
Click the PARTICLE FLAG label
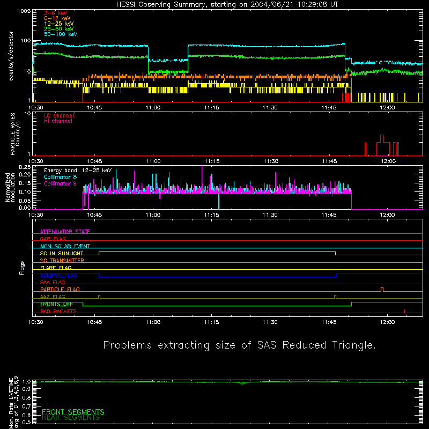pyautogui.click(x=60, y=289)
